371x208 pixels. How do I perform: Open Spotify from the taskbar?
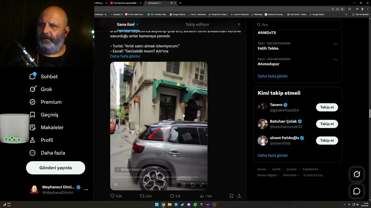point(195,205)
